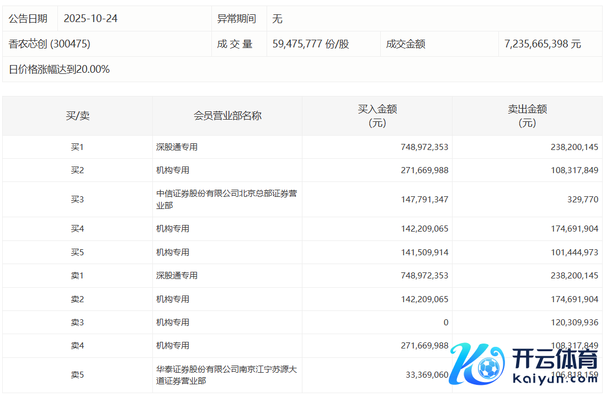This screenshot has height=397, width=606.
Task: Click the 异常期间 label
Action: tap(237, 19)
